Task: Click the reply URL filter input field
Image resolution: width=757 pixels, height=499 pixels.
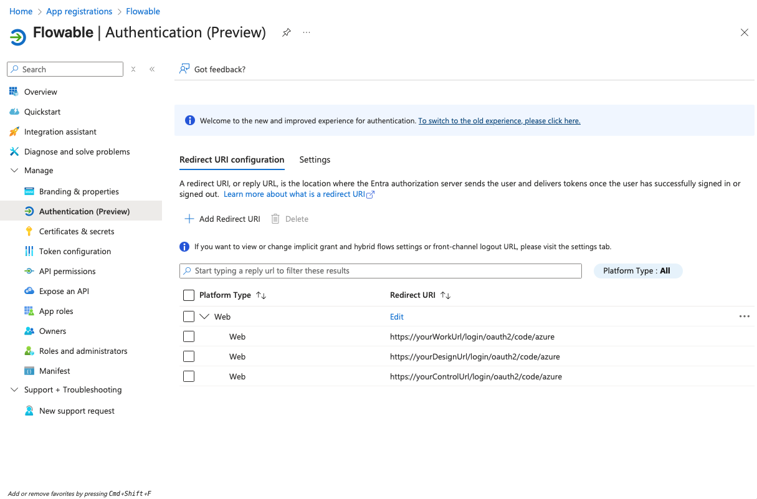Action: 380,271
